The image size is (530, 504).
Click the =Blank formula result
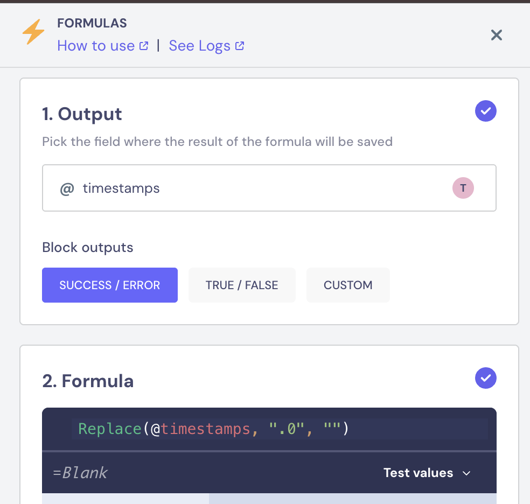[x=80, y=473]
